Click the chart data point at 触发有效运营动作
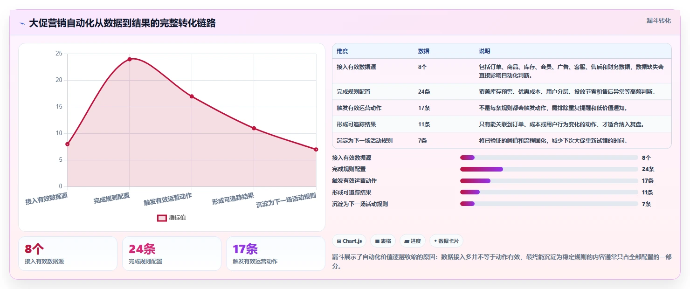 click(192, 96)
